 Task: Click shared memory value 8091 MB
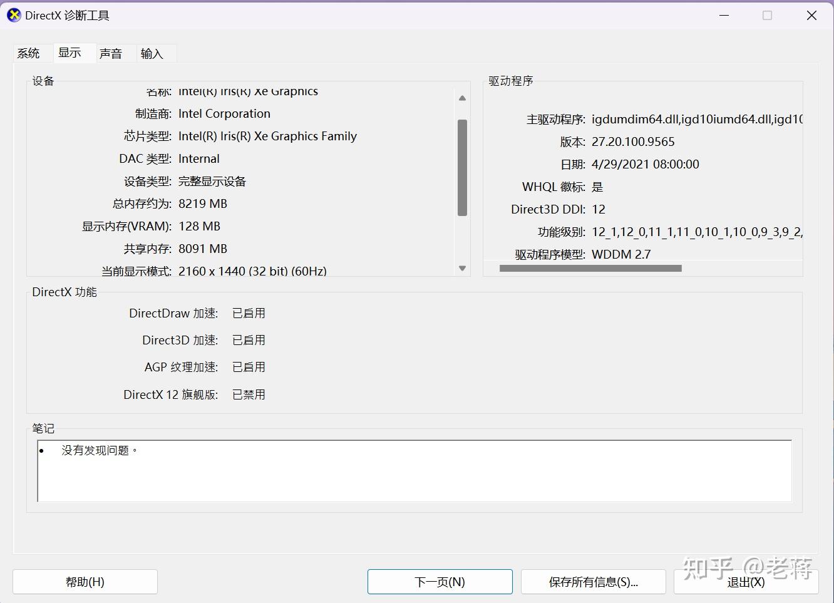coord(203,249)
